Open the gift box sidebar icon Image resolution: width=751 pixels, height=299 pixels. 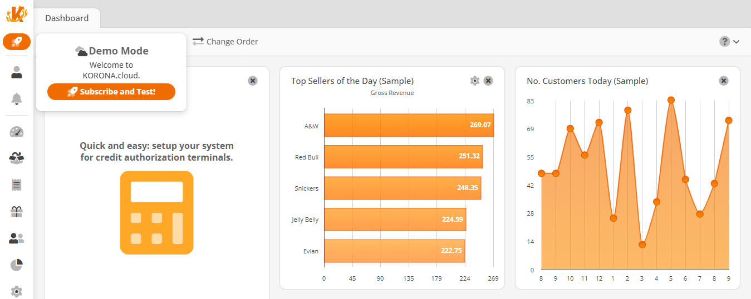(17, 212)
